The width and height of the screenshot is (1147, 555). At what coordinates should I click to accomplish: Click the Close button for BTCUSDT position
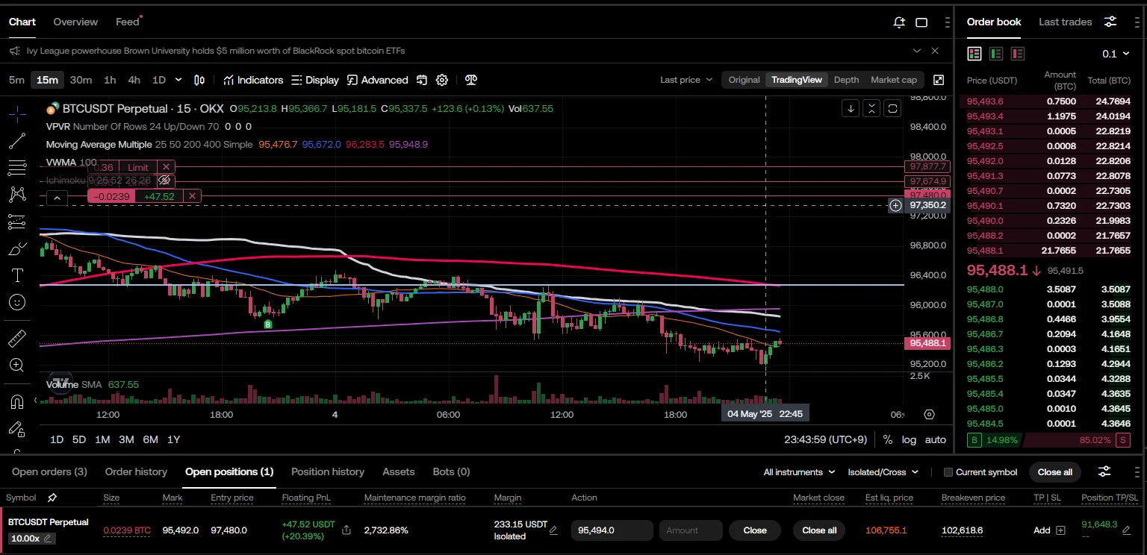point(755,530)
